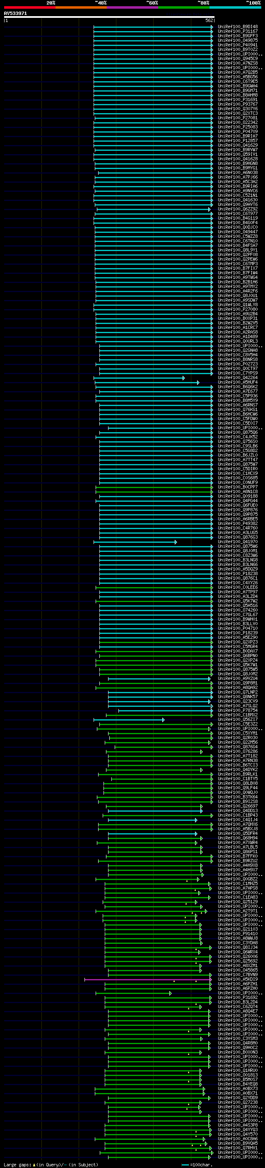265x1168 pixels.
Task: Select hit UniRef100_B3LNG8
Action: coord(238,561)
